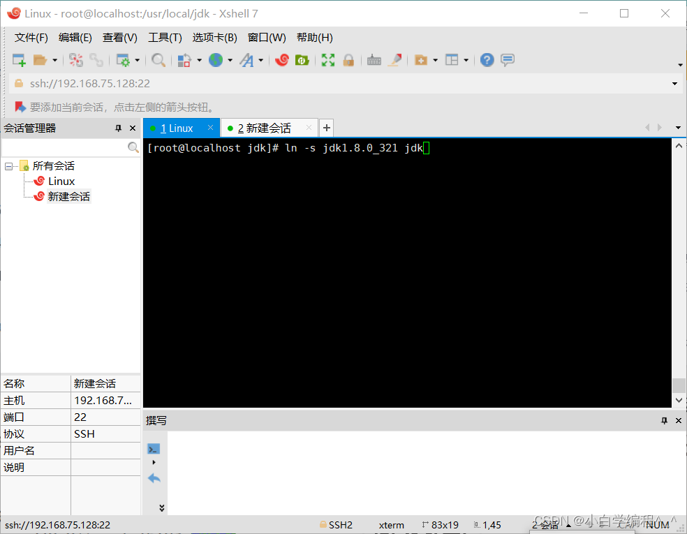This screenshot has width=687, height=534.
Task: Pin the 会话管理器 panel
Action: pos(118,128)
